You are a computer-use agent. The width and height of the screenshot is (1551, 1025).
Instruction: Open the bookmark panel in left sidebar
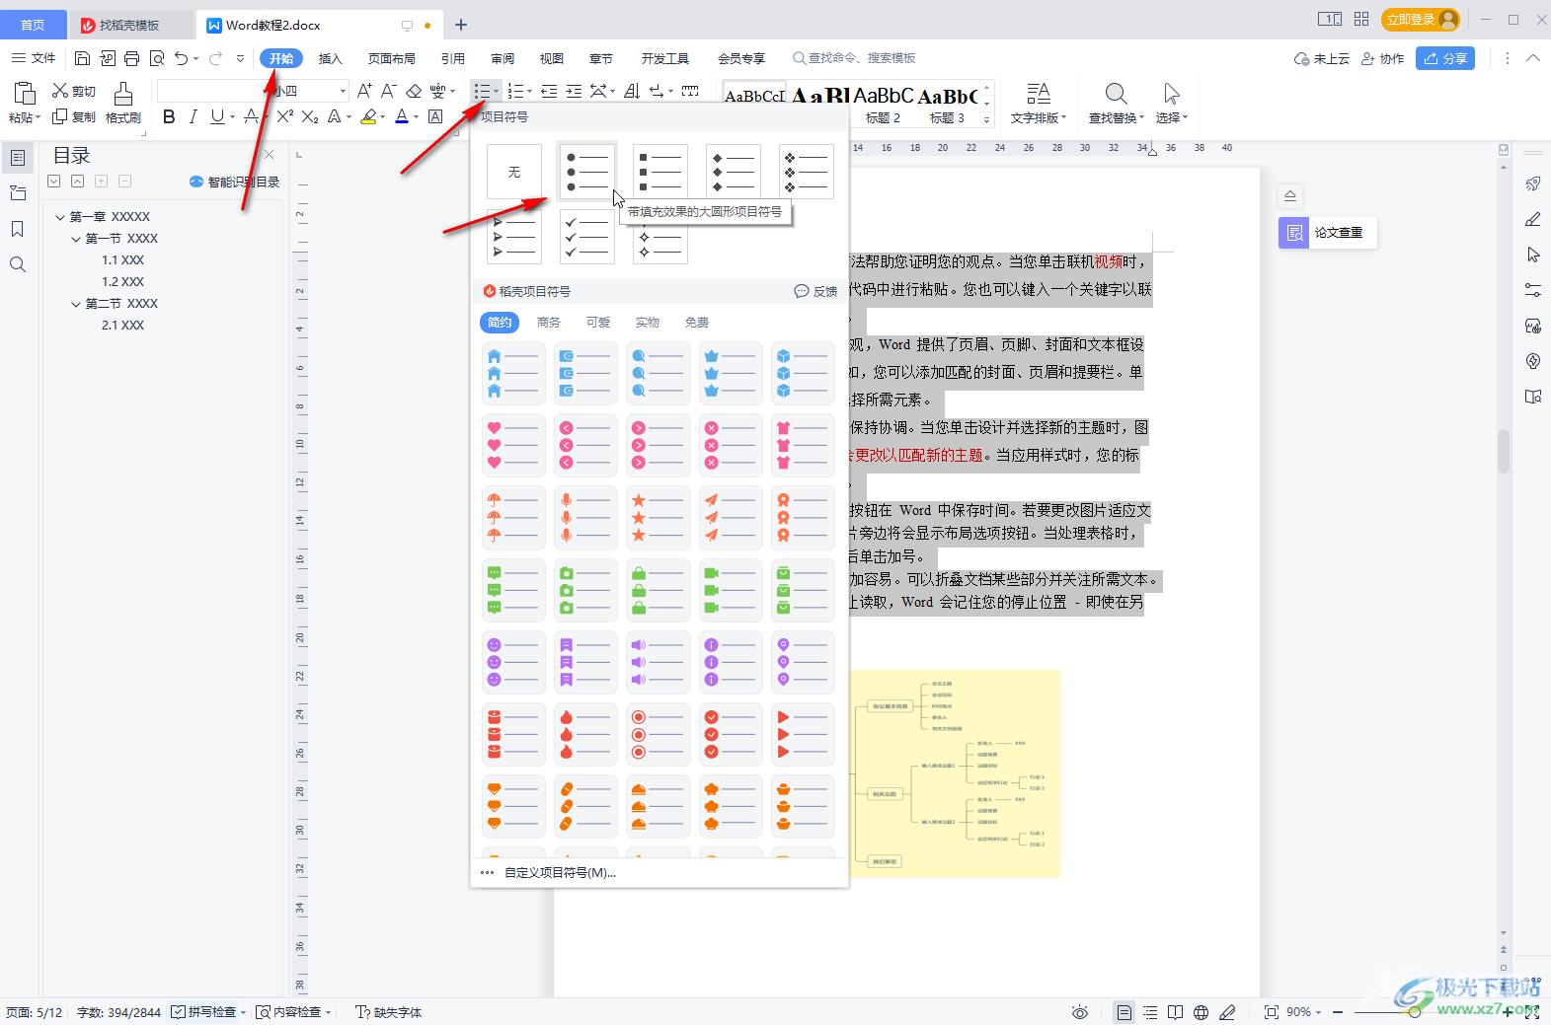click(x=18, y=229)
